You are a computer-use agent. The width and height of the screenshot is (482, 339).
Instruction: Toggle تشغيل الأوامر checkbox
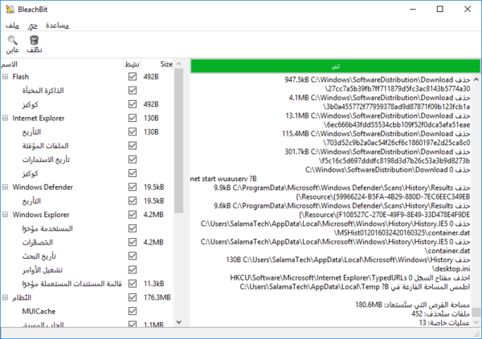(x=133, y=269)
